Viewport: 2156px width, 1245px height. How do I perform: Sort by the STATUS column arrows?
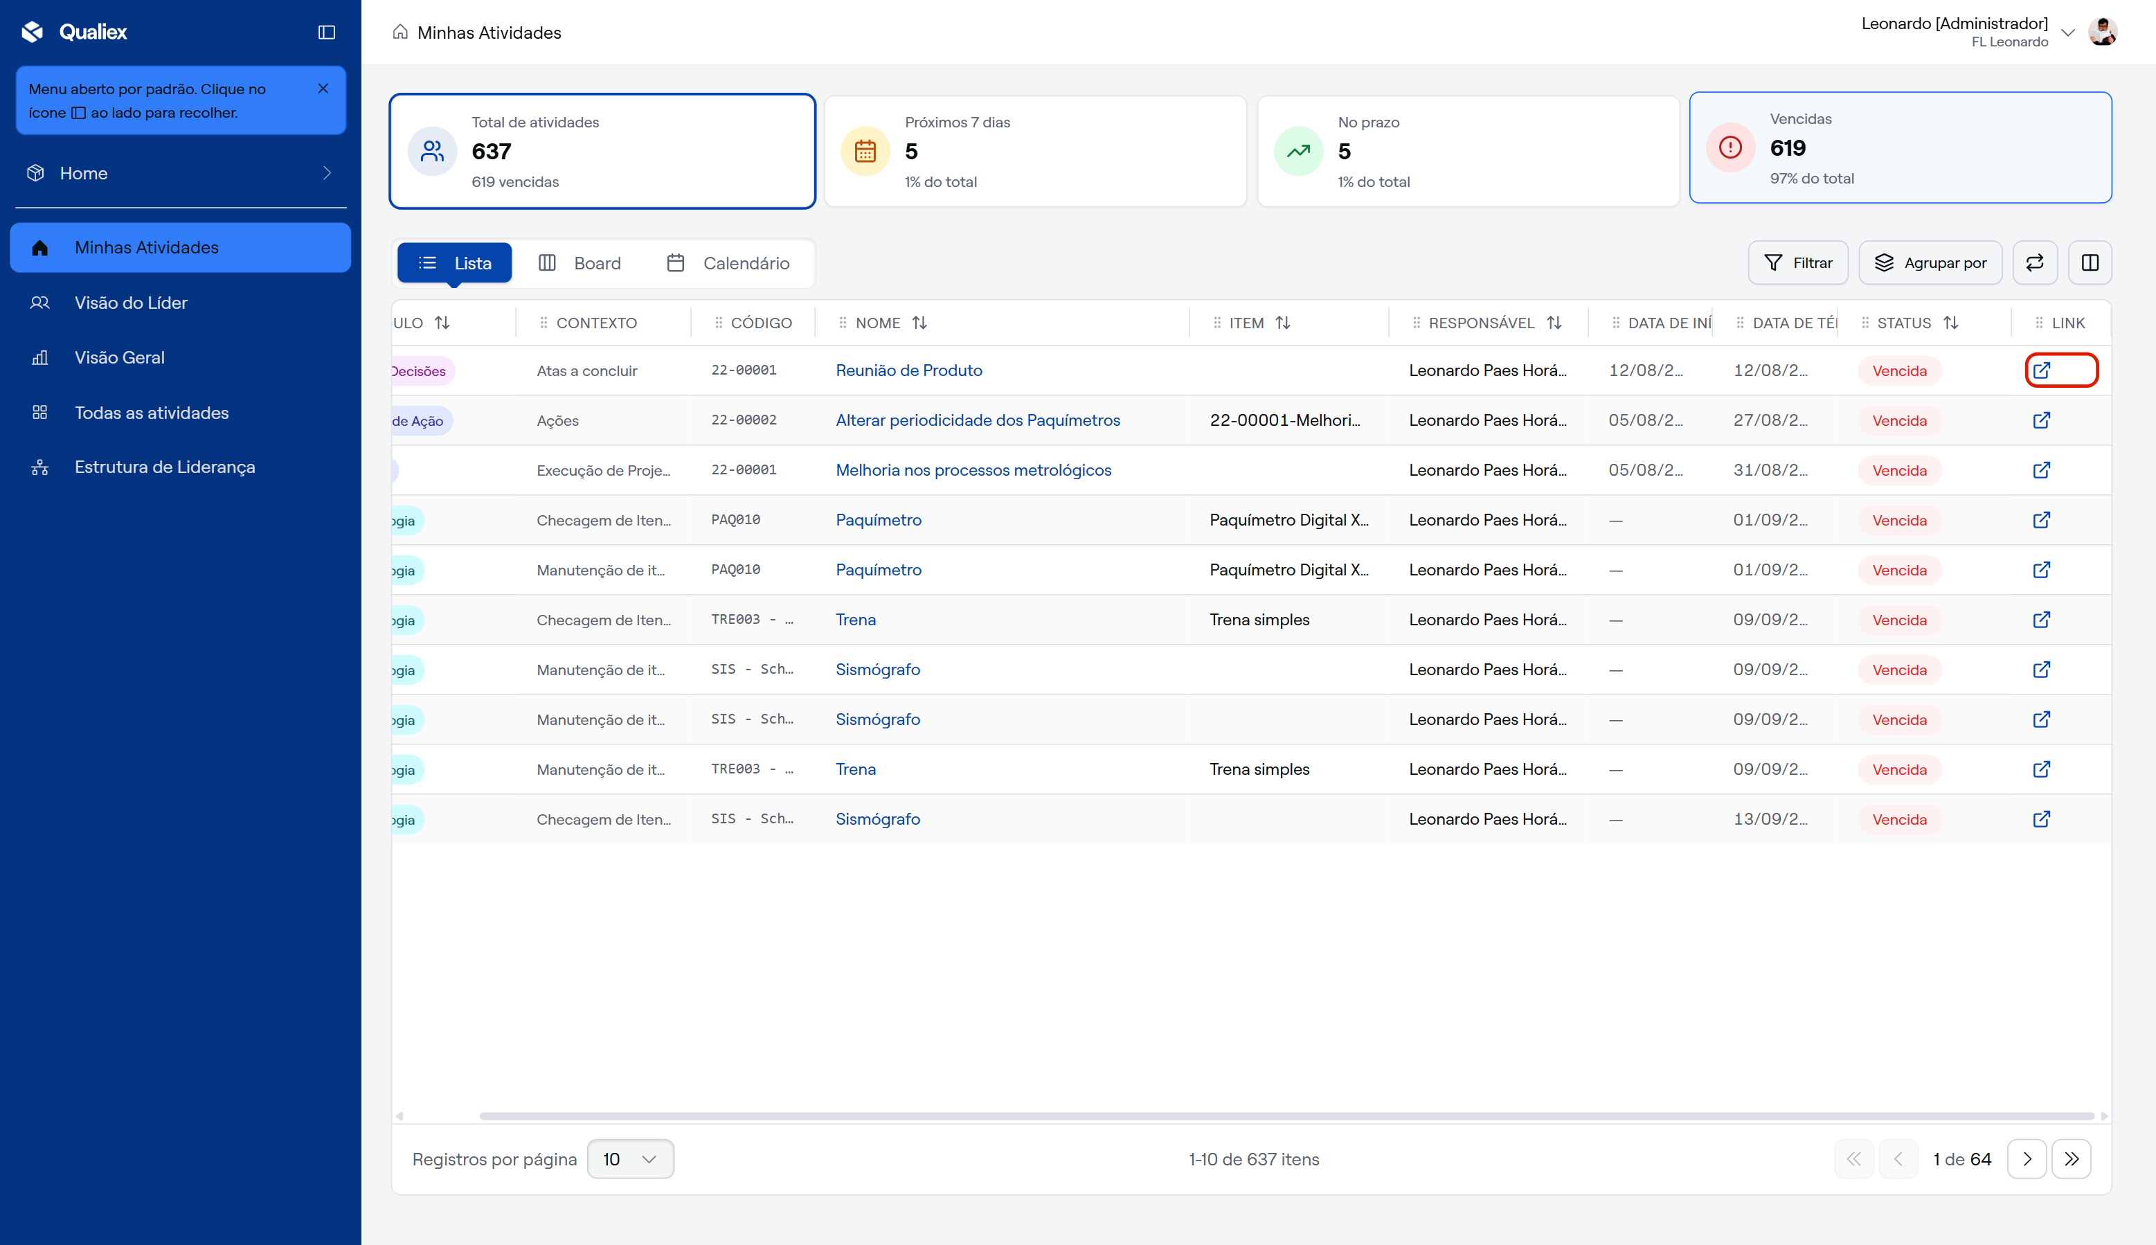(1951, 323)
